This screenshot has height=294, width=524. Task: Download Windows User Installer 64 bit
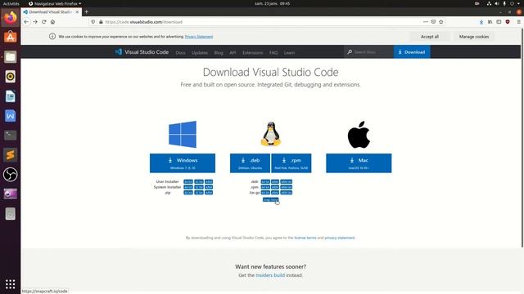coord(188,181)
